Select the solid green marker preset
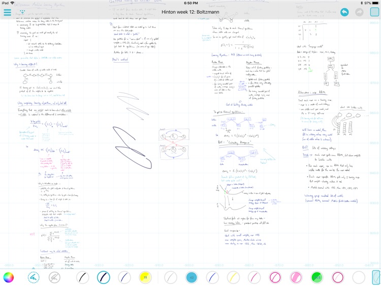The image size is (381, 286). tap(317, 277)
